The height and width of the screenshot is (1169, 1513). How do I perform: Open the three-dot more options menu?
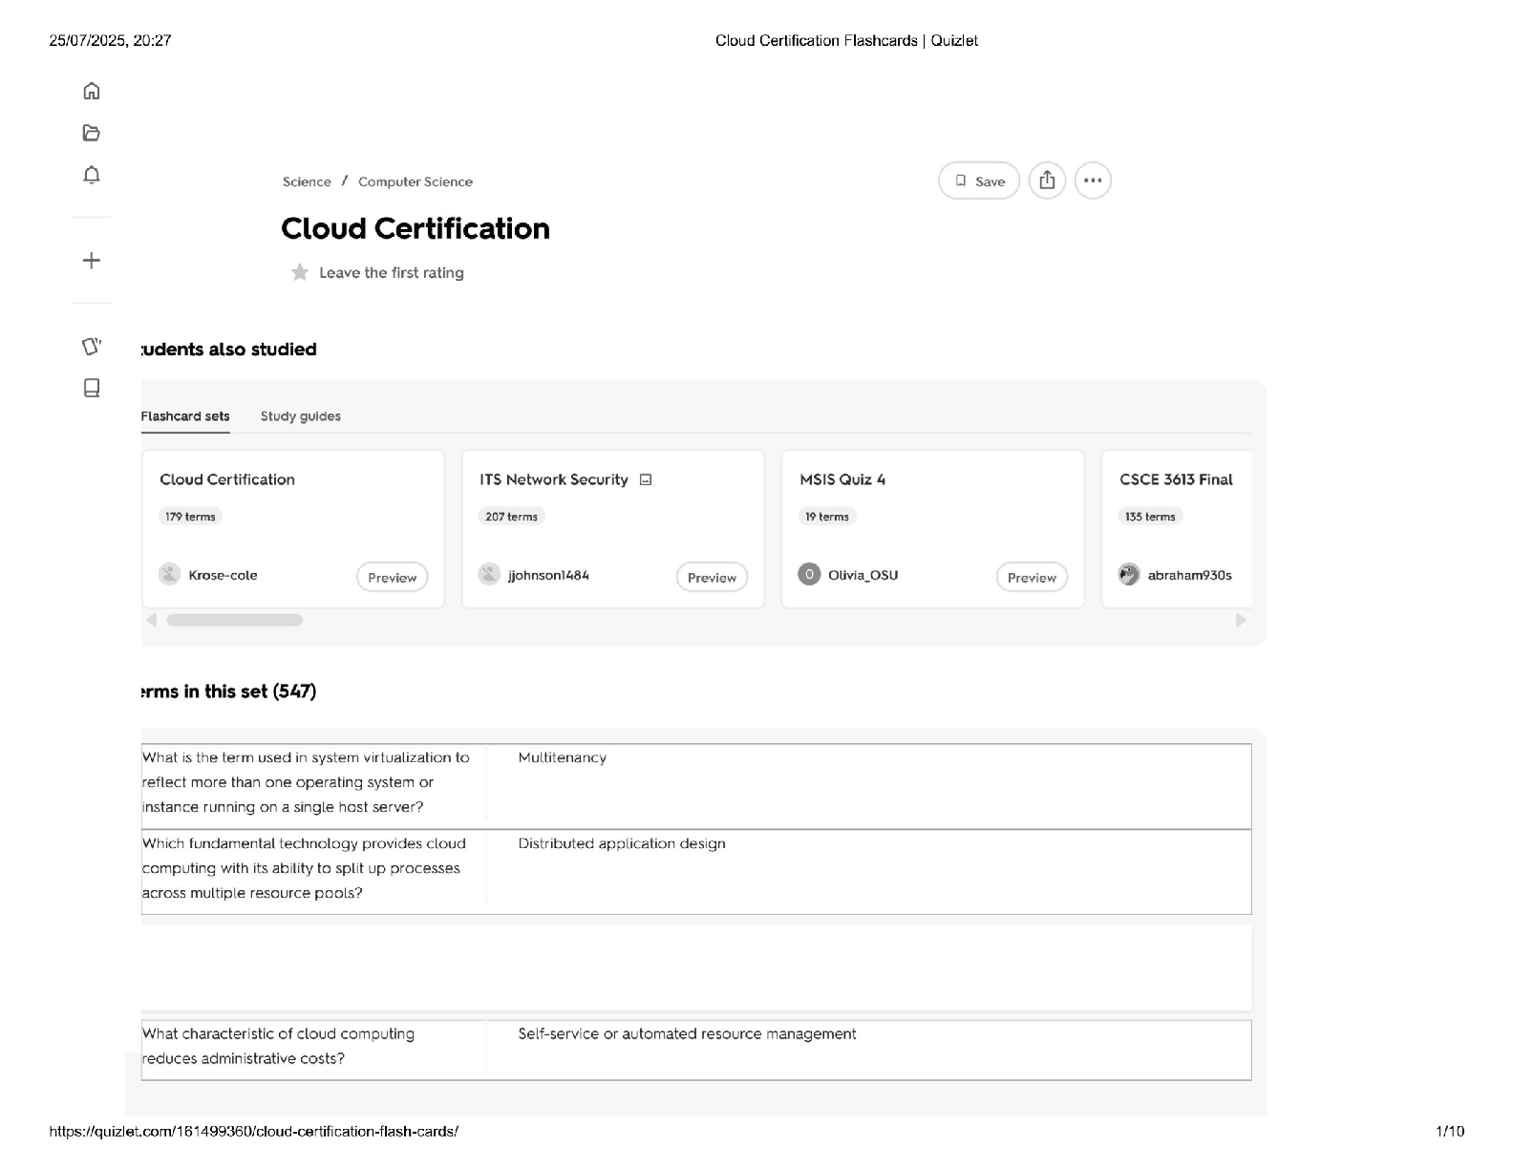1093,181
